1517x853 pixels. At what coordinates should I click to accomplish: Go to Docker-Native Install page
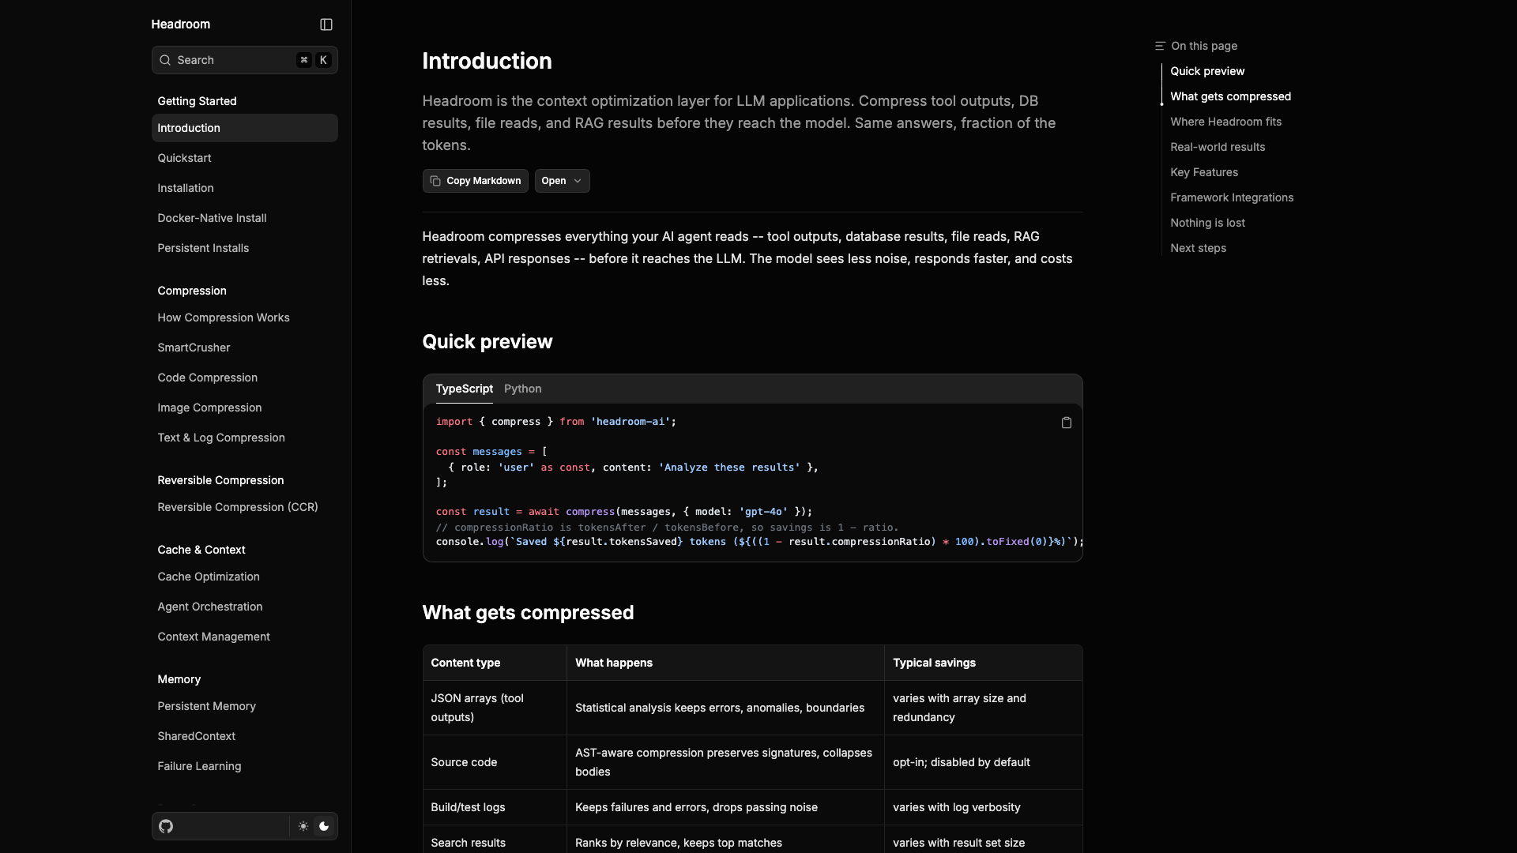(x=245, y=218)
